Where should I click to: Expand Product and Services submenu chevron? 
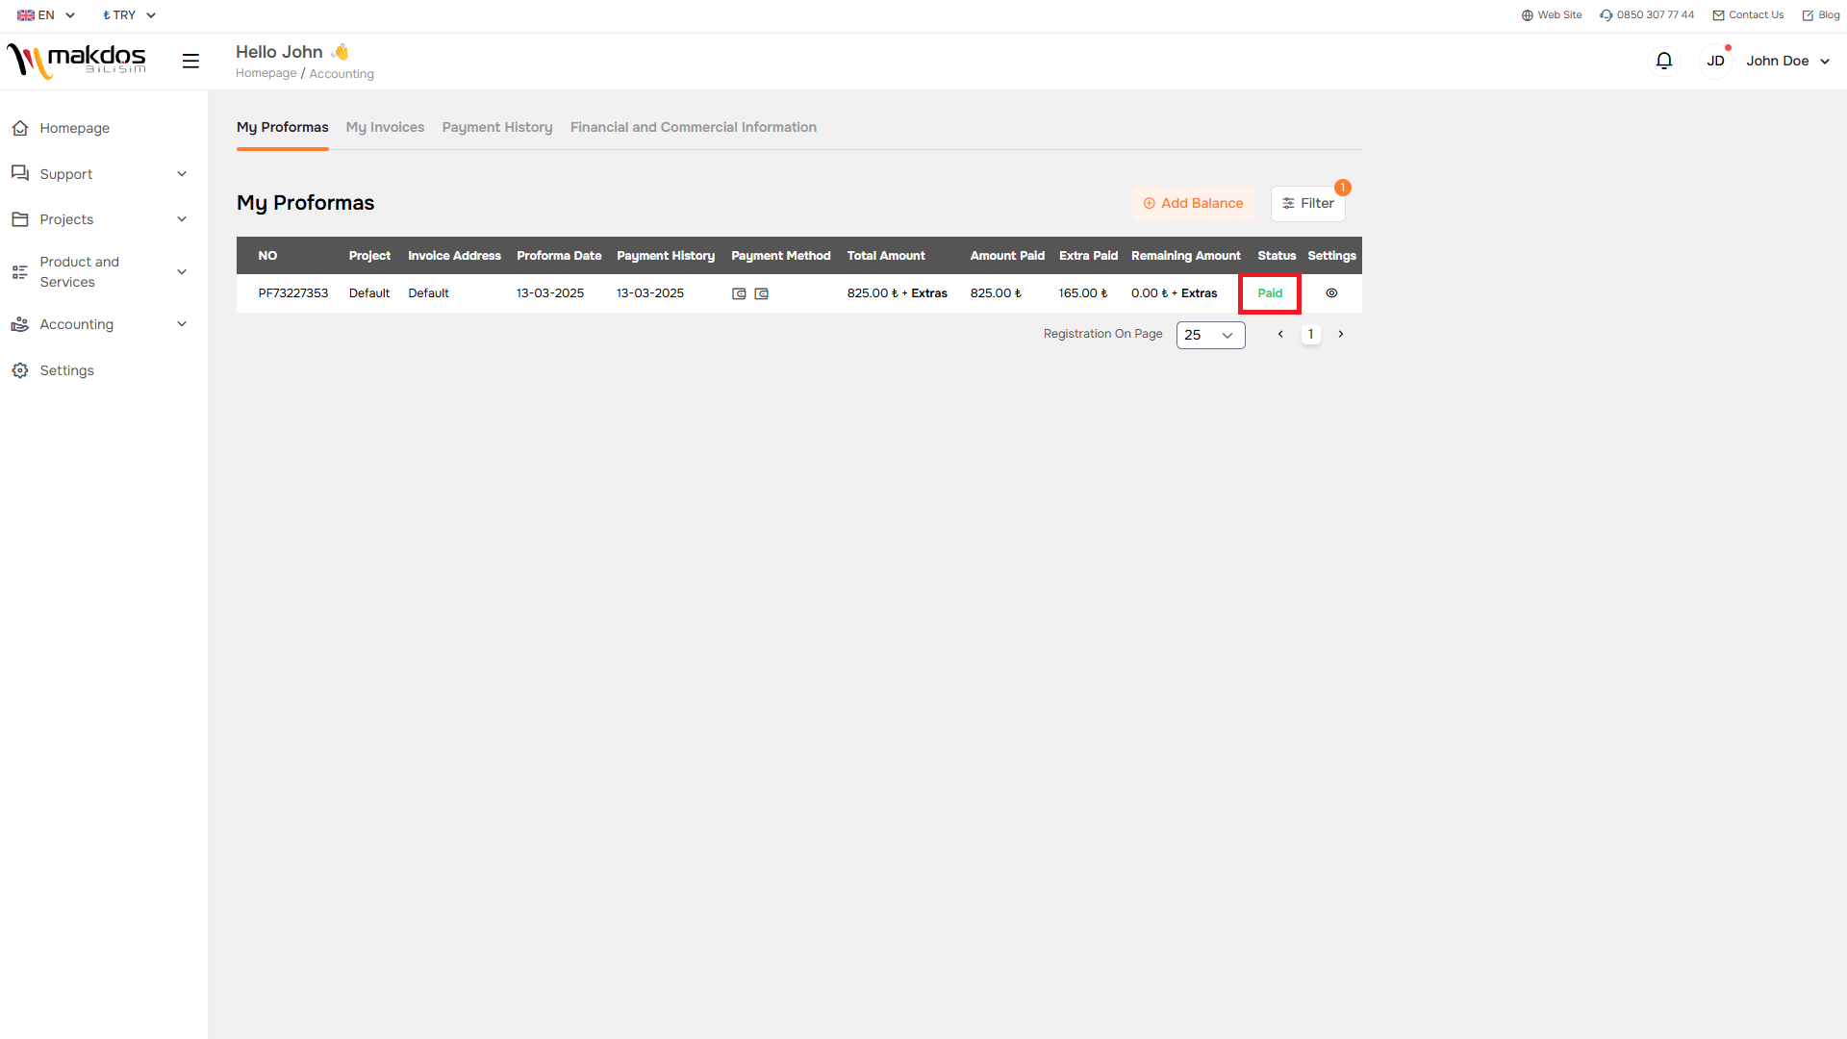182,272
